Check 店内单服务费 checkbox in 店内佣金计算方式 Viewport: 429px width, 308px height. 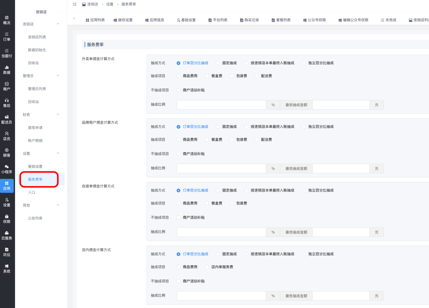pyautogui.click(x=207, y=267)
